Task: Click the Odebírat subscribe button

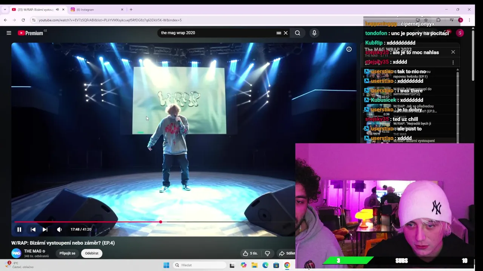Action: pyautogui.click(x=92, y=253)
